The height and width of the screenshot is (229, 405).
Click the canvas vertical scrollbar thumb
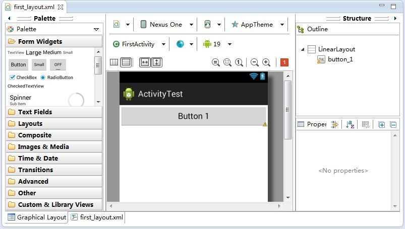click(x=287, y=110)
